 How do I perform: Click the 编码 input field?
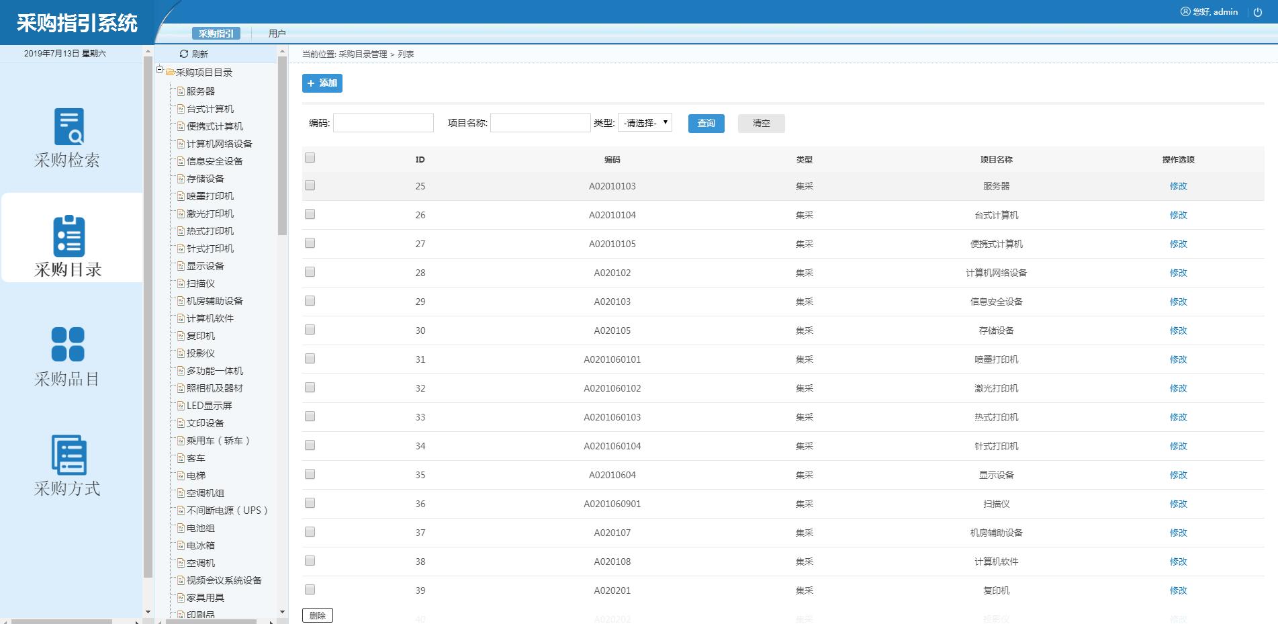pyautogui.click(x=383, y=123)
